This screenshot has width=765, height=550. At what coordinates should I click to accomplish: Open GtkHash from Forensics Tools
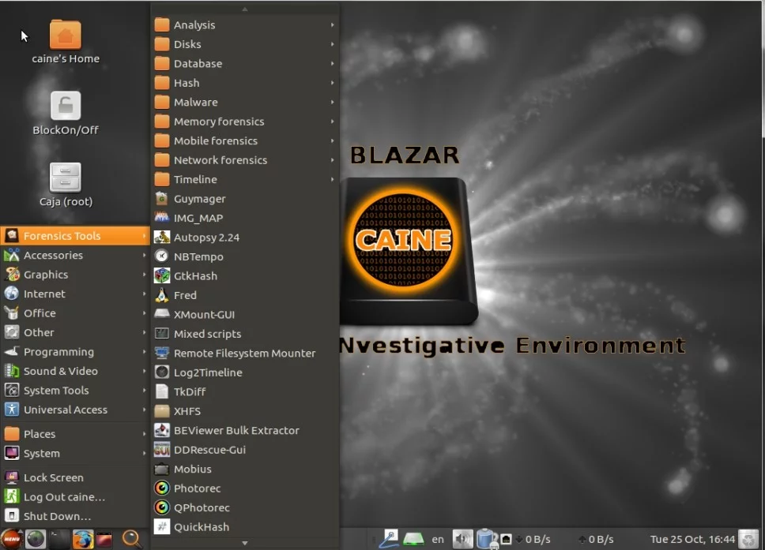pos(195,276)
